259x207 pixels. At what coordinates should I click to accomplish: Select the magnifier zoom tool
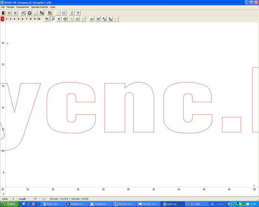pyautogui.click(x=53, y=19)
